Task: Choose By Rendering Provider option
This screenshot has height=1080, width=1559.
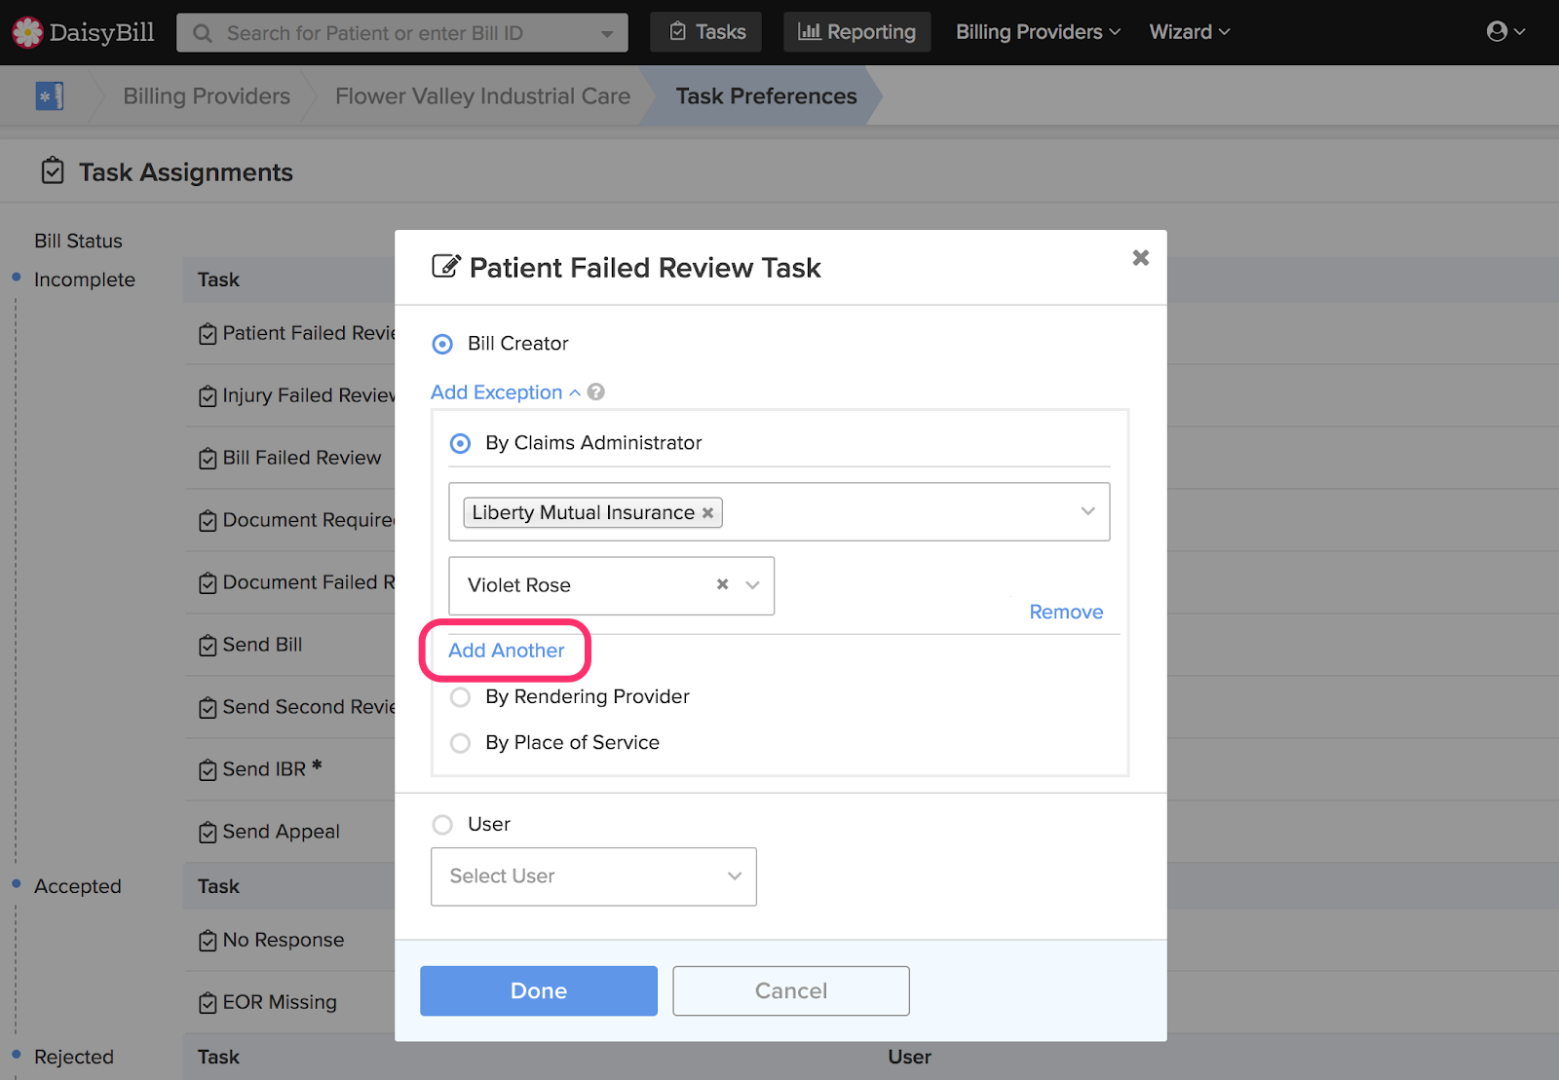Action: [x=460, y=697]
